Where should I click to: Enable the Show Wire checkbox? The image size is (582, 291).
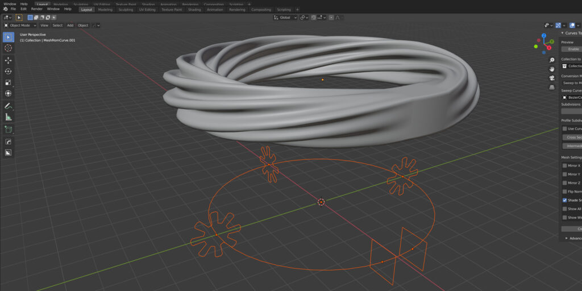[564, 218]
